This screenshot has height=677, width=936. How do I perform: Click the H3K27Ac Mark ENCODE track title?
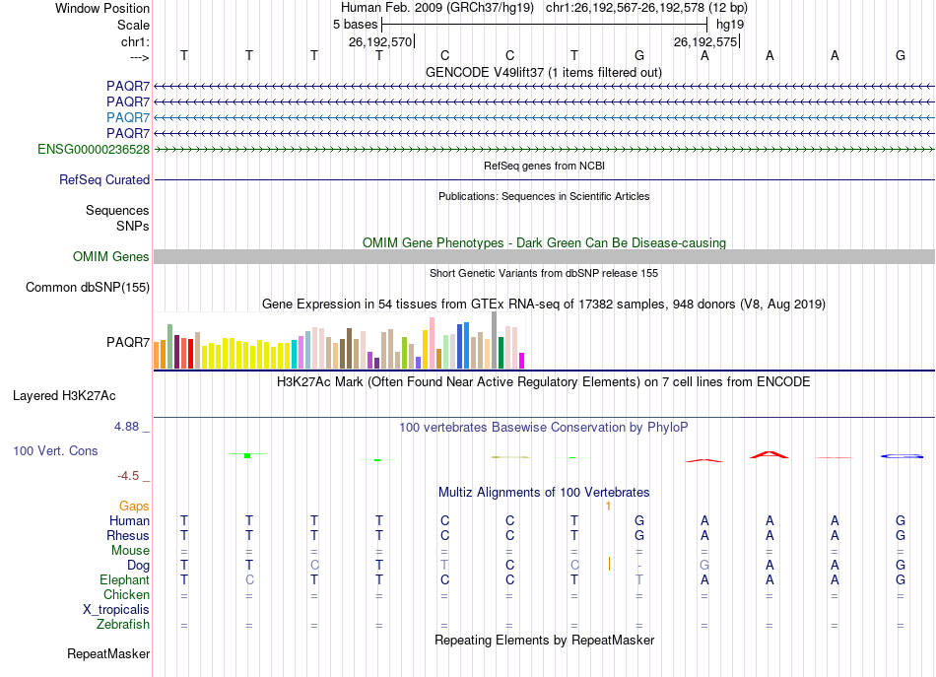point(544,382)
